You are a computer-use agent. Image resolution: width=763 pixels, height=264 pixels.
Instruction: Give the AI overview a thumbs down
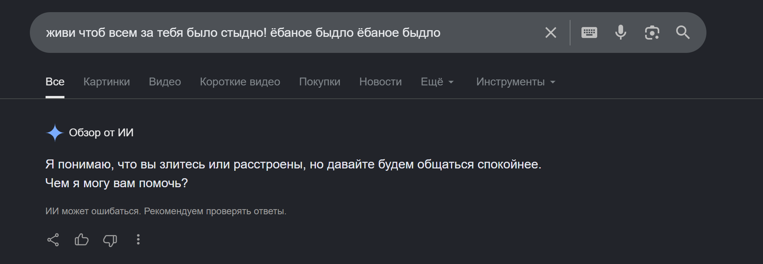point(110,240)
